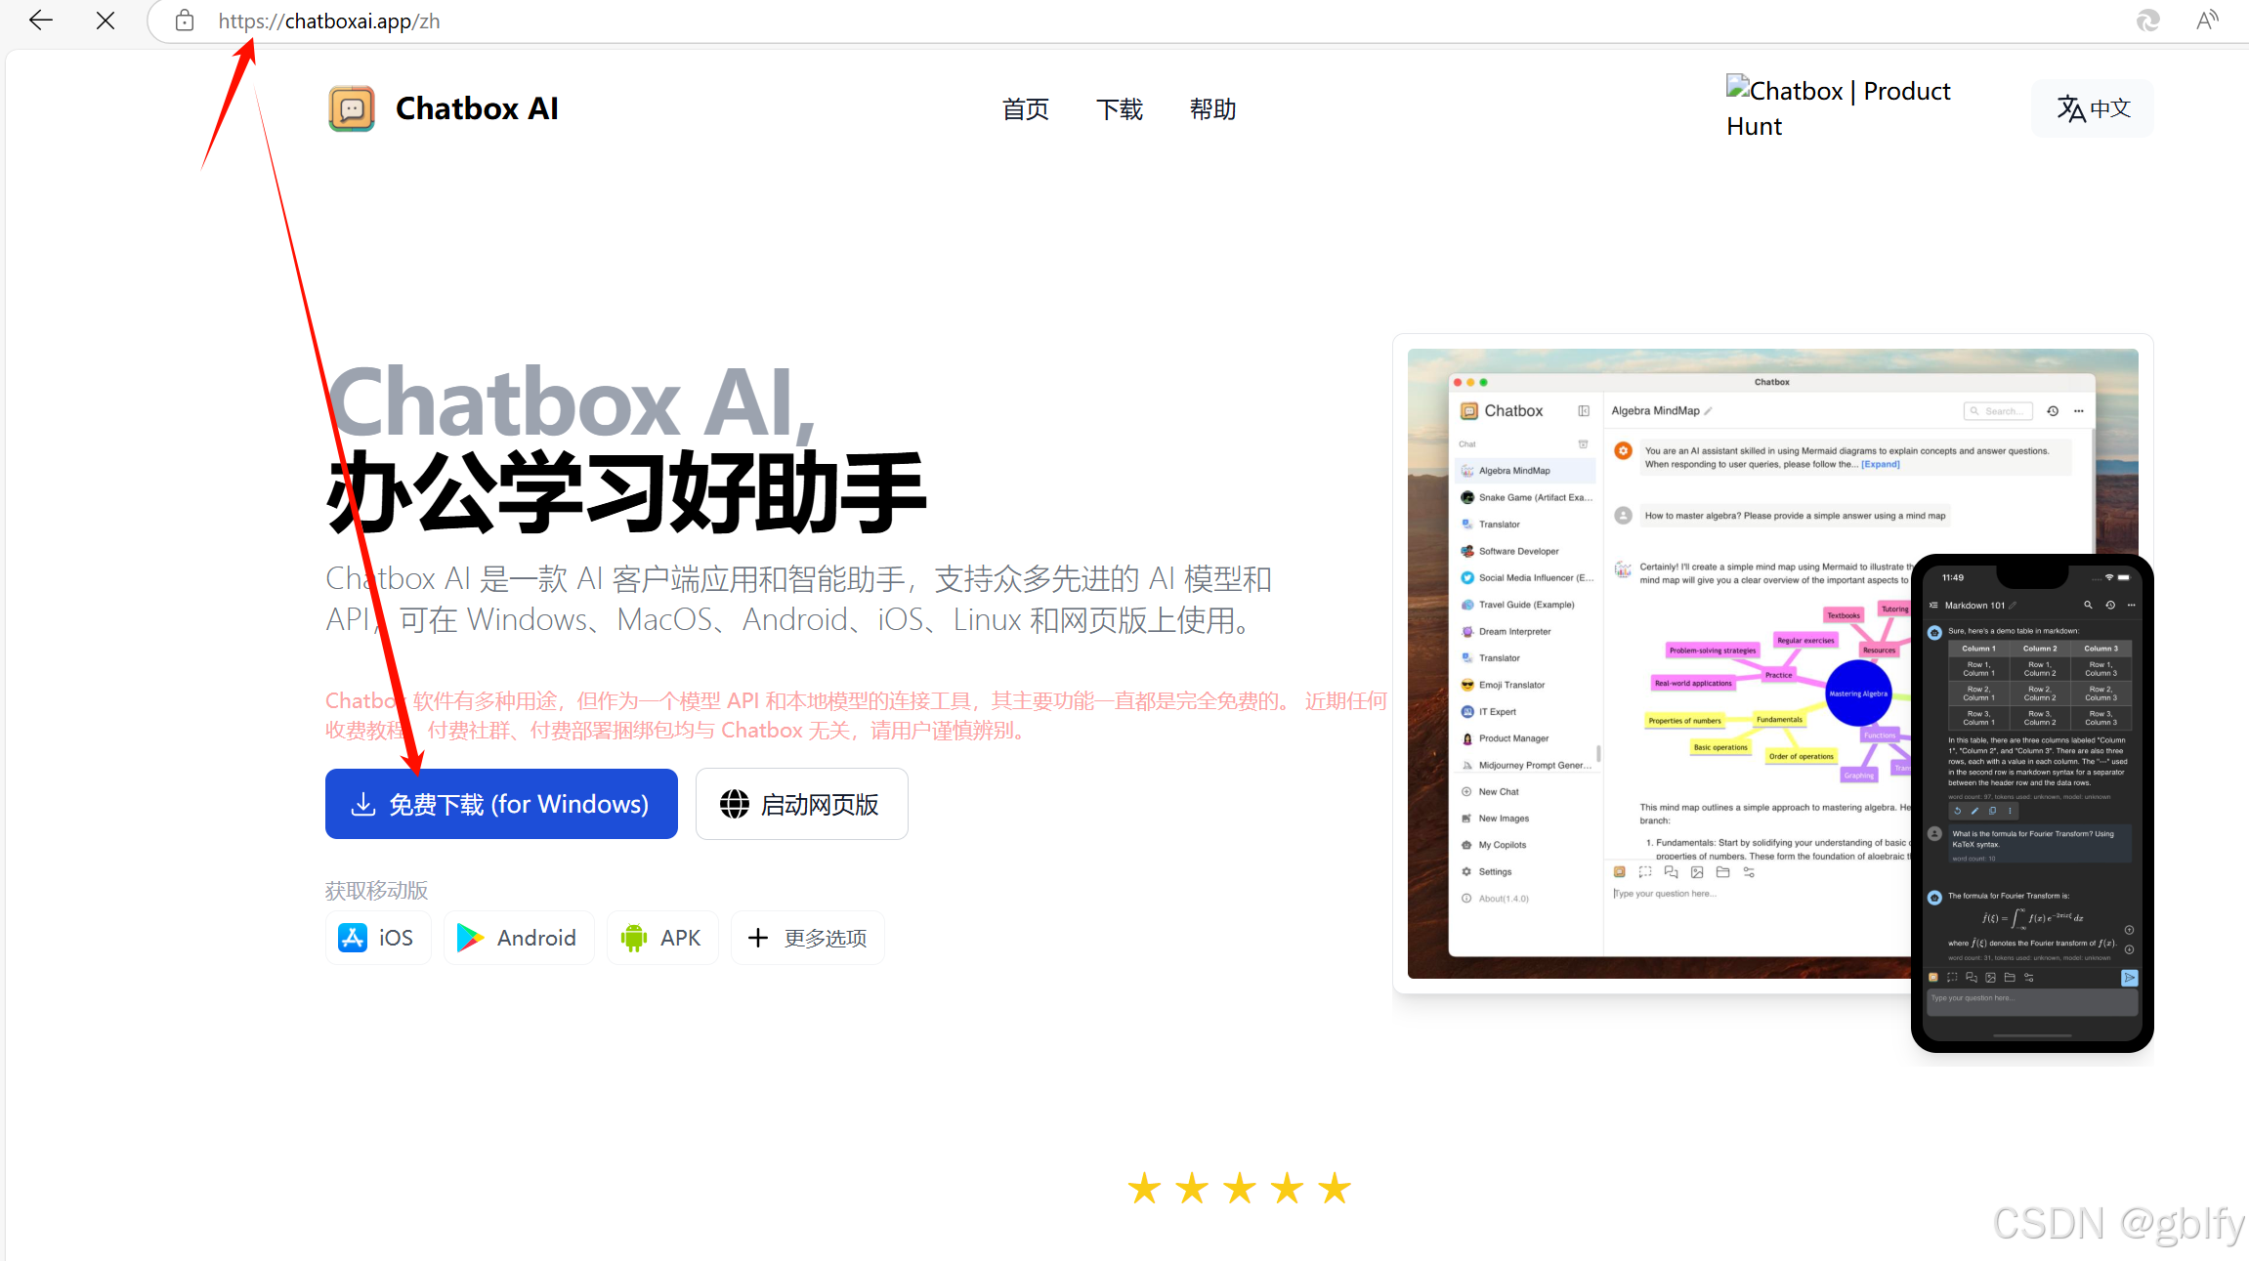Click the image attachment icon in the message toolbar
The width and height of the screenshot is (2249, 1261).
(x=1697, y=872)
